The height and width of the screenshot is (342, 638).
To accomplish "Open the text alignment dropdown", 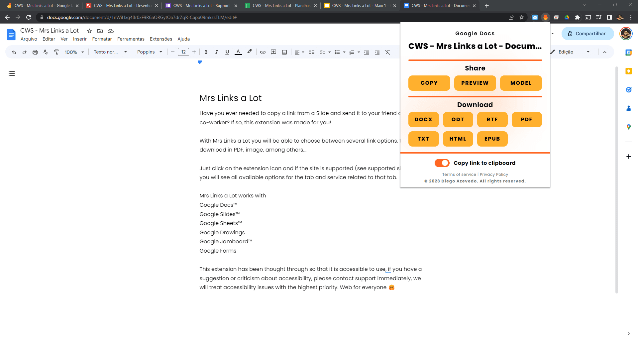I will (299, 52).
